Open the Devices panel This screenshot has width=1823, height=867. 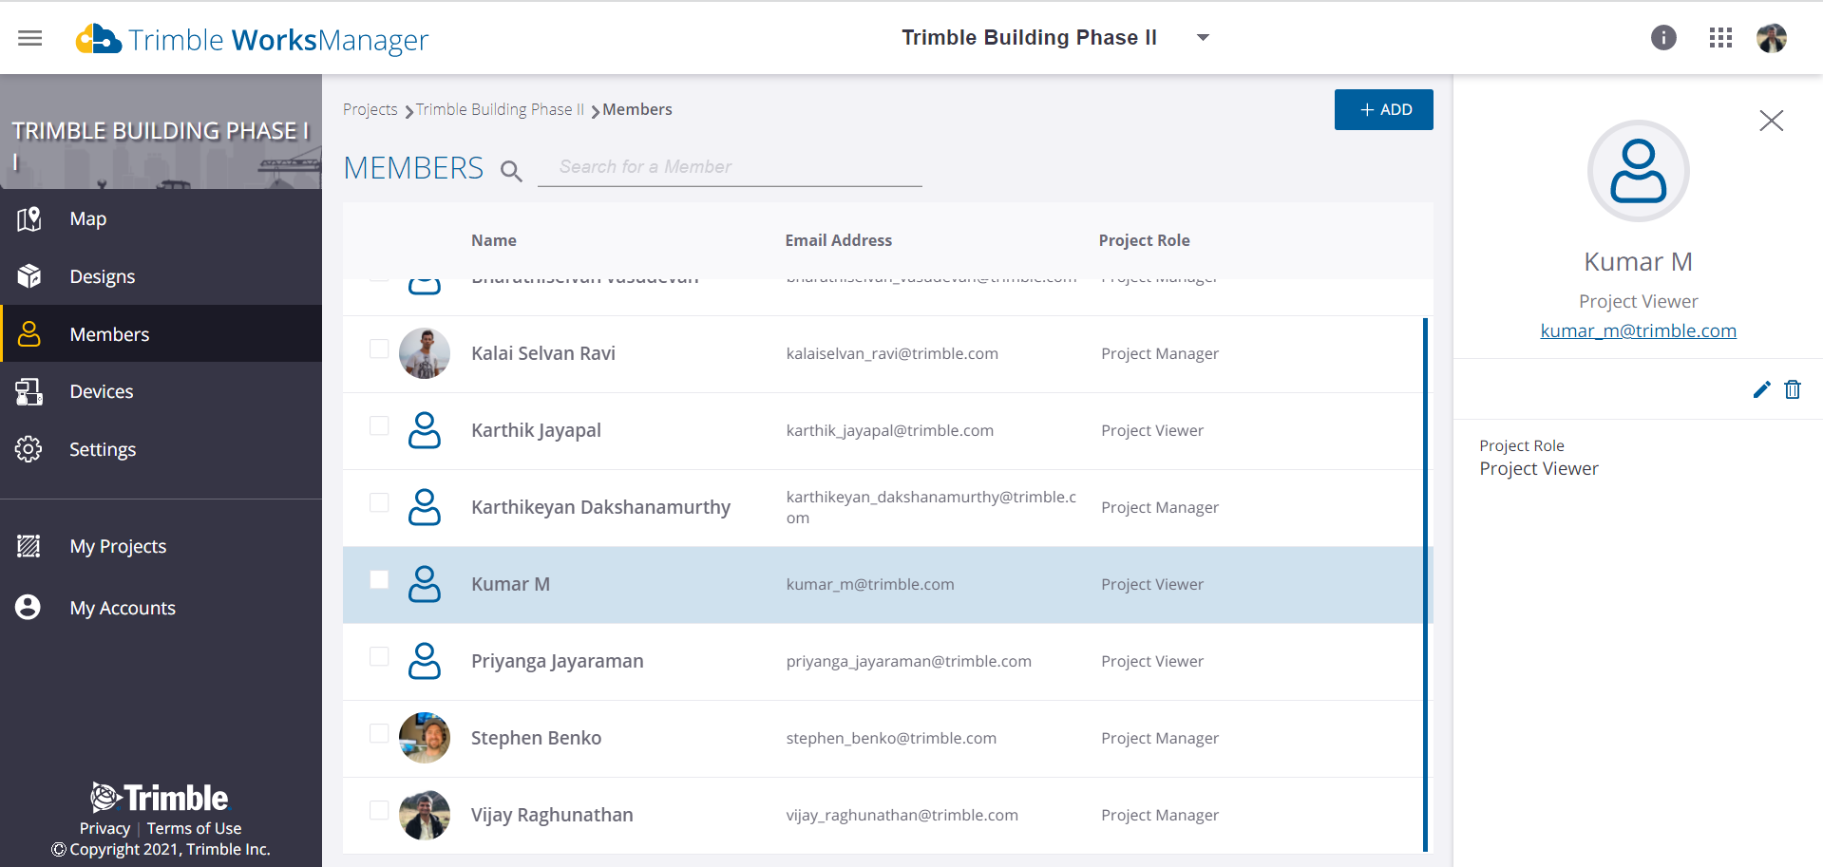pyautogui.click(x=101, y=390)
